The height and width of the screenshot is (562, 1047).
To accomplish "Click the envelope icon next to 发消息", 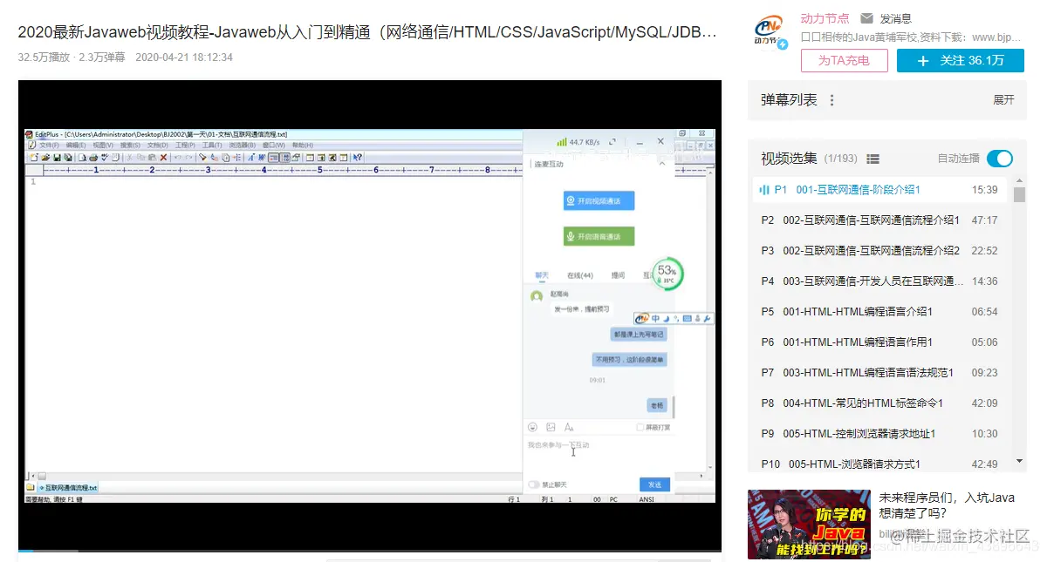I will click(866, 18).
